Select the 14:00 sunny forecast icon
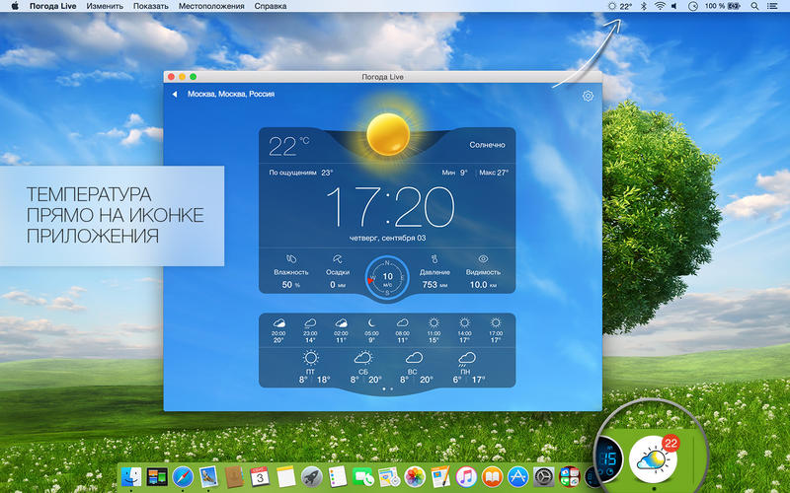 (x=464, y=322)
